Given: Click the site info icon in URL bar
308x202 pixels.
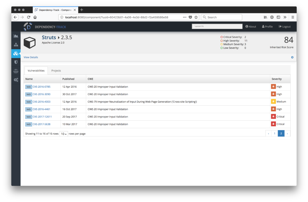Looking at the screenshot, I should point(62,17).
